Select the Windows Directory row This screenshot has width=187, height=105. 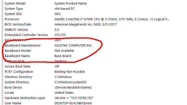tap(94, 77)
